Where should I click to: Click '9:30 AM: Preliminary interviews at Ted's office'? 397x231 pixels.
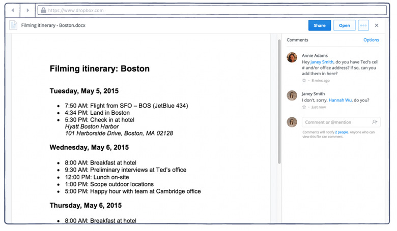point(125,170)
